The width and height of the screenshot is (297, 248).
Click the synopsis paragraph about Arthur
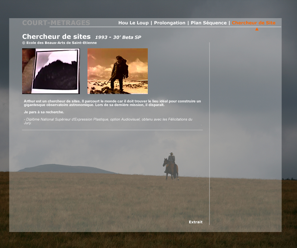point(112,103)
